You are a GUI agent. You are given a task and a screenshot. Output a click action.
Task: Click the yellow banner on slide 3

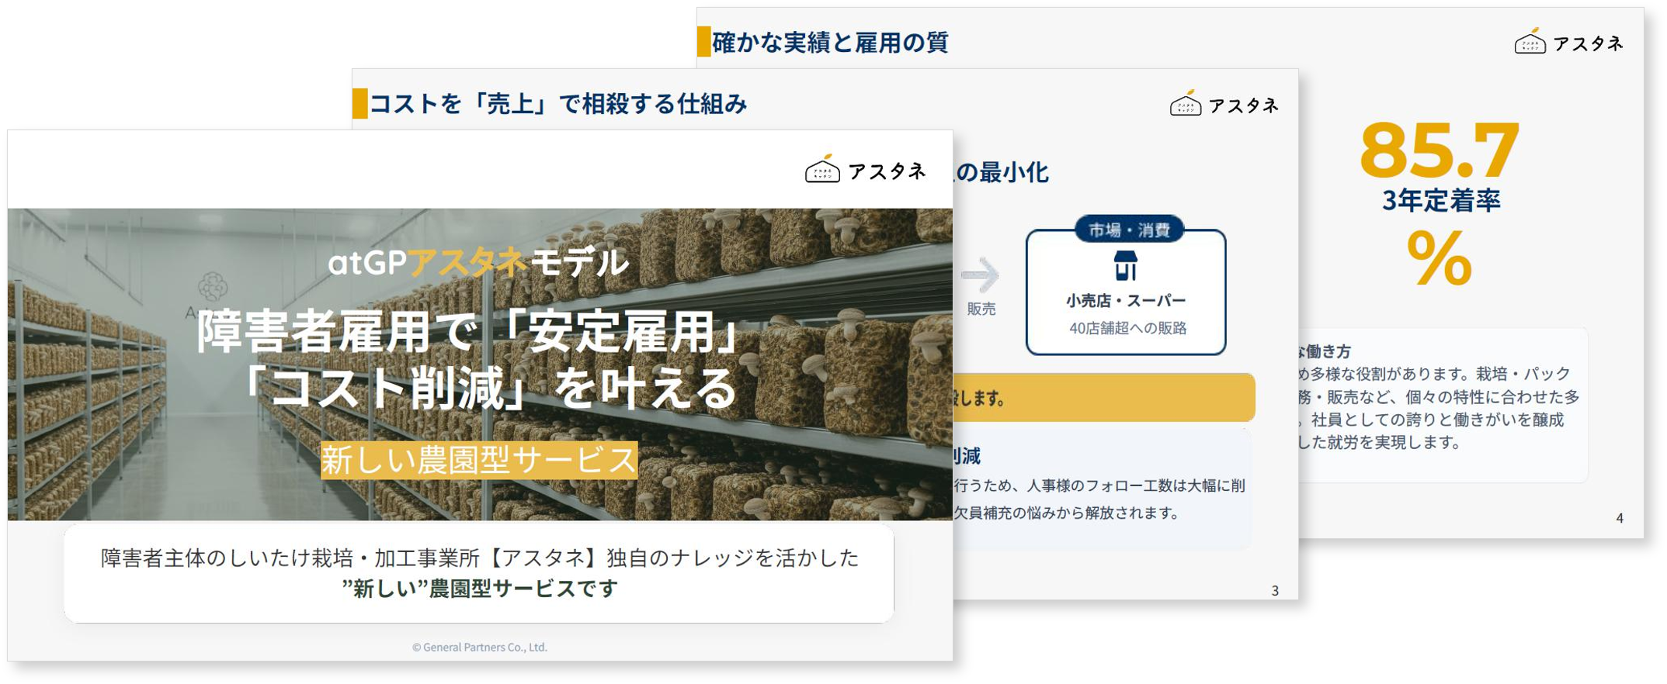1104,398
